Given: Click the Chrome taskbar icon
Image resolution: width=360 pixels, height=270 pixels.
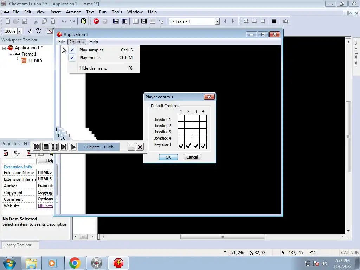Looking at the screenshot, I should click(75, 263).
